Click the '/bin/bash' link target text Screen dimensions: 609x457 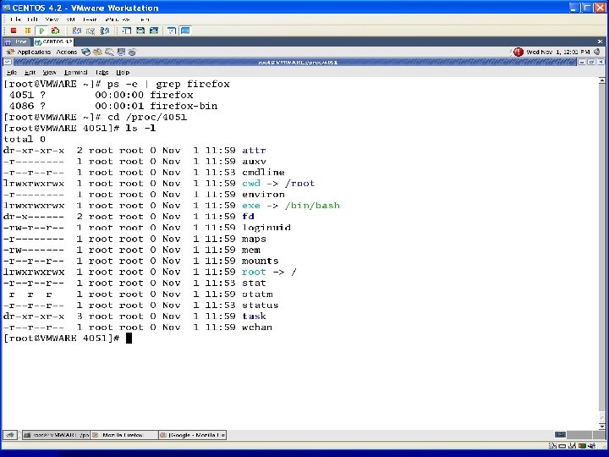312,206
